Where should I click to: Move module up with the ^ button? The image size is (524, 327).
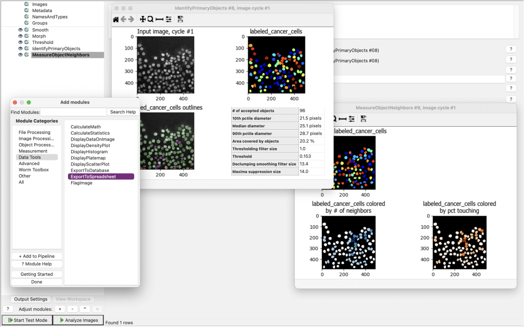[84, 309]
